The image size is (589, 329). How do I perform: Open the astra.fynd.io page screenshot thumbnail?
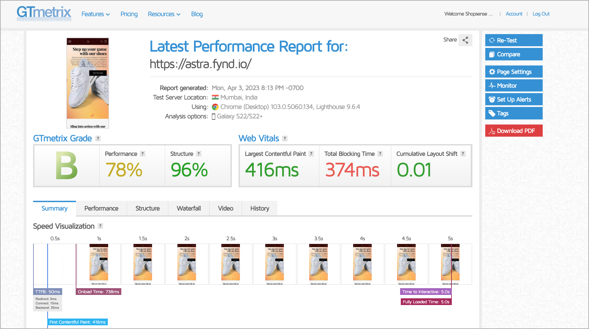tap(88, 83)
